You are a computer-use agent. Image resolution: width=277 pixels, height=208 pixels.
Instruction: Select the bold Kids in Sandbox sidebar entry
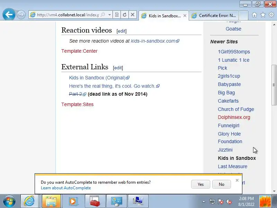pos(237,158)
